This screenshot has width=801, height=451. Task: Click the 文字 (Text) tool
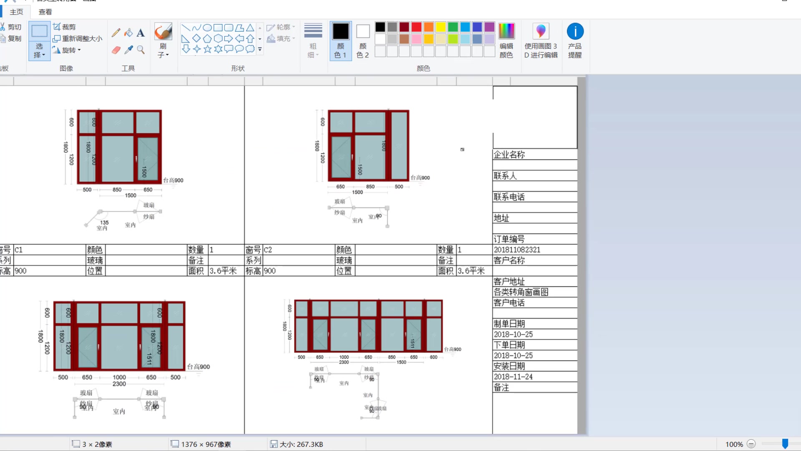(x=140, y=33)
